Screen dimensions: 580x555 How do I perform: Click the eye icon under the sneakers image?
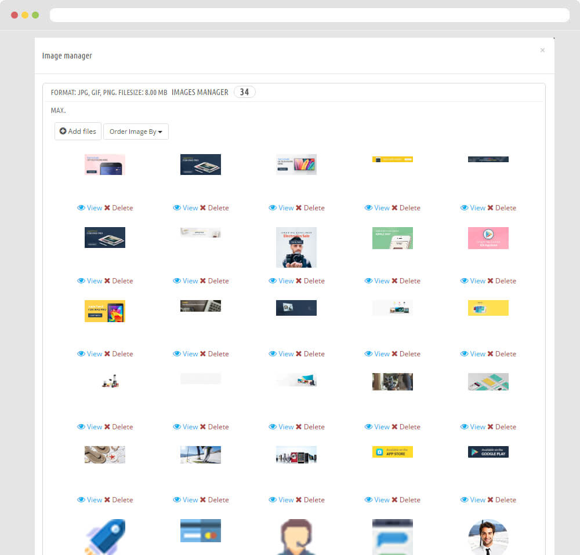81,500
